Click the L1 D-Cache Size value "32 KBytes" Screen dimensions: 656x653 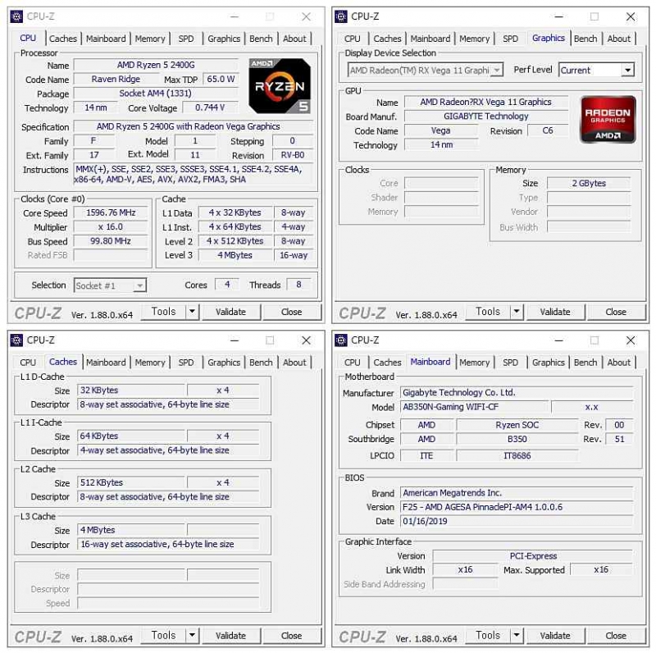pos(131,390)
